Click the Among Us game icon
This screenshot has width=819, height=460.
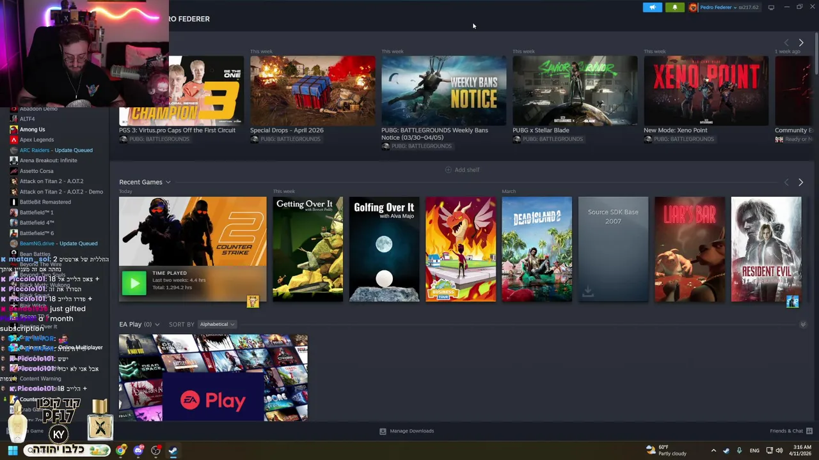13,130
